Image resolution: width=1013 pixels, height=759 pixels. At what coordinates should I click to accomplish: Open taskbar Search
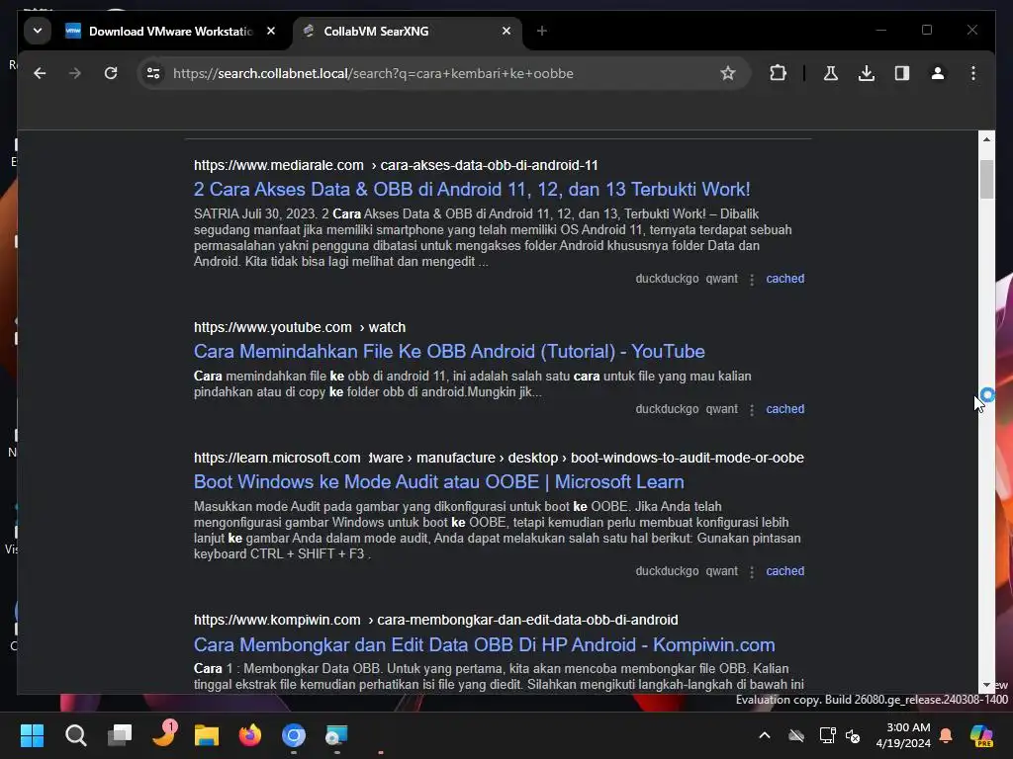75,735
